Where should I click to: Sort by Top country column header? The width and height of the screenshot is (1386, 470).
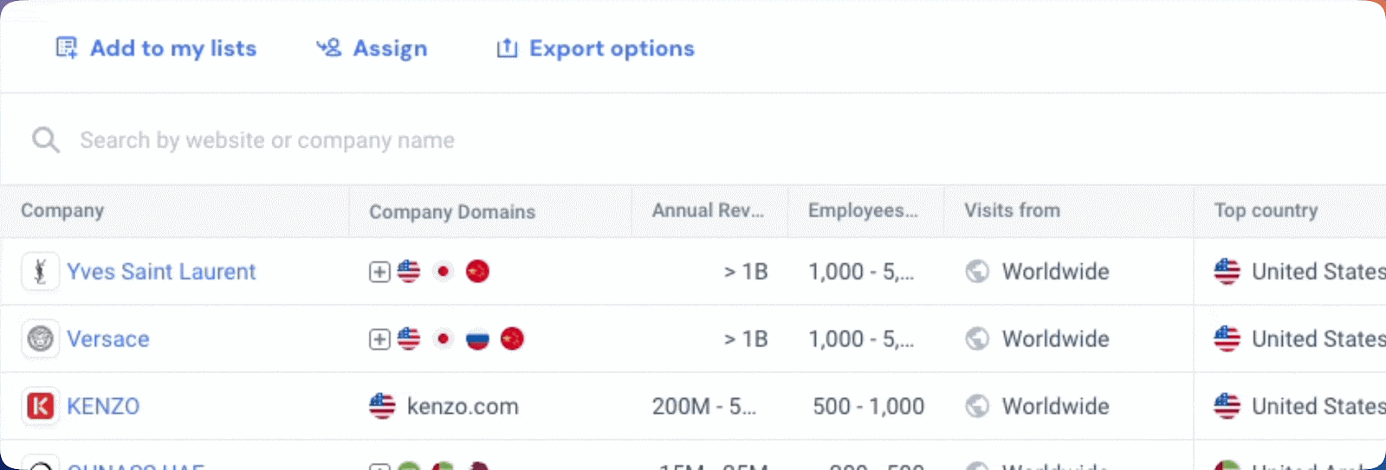click(x=1266, y=210)
